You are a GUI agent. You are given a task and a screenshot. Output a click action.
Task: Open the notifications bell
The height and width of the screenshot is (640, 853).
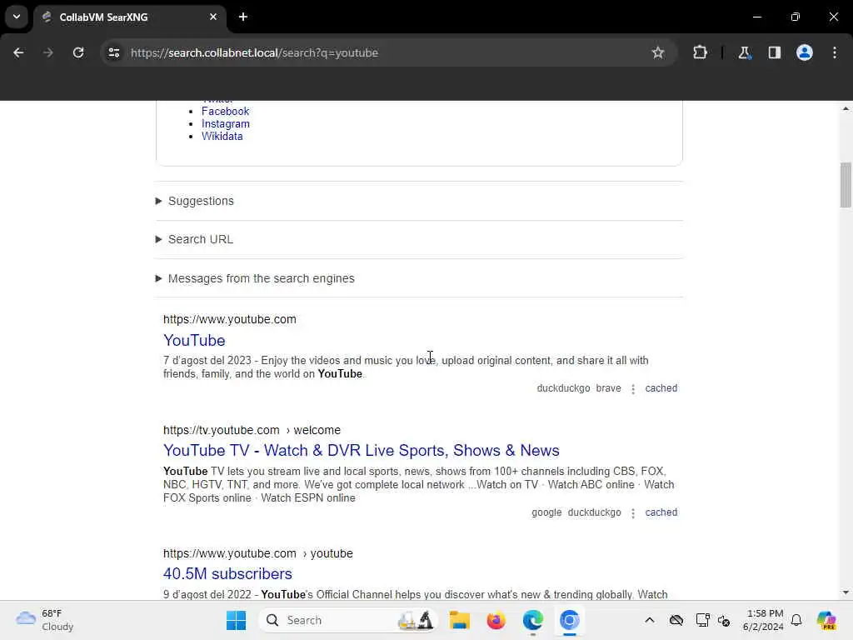coord(796,620)
